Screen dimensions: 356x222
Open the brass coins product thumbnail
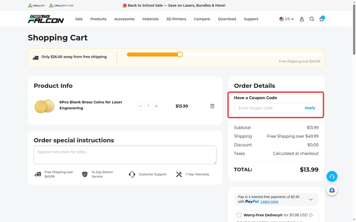pos(44,106)
